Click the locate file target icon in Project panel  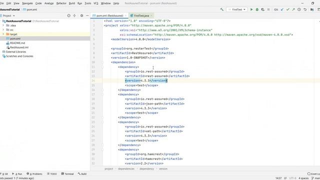[x=69, y=15]
